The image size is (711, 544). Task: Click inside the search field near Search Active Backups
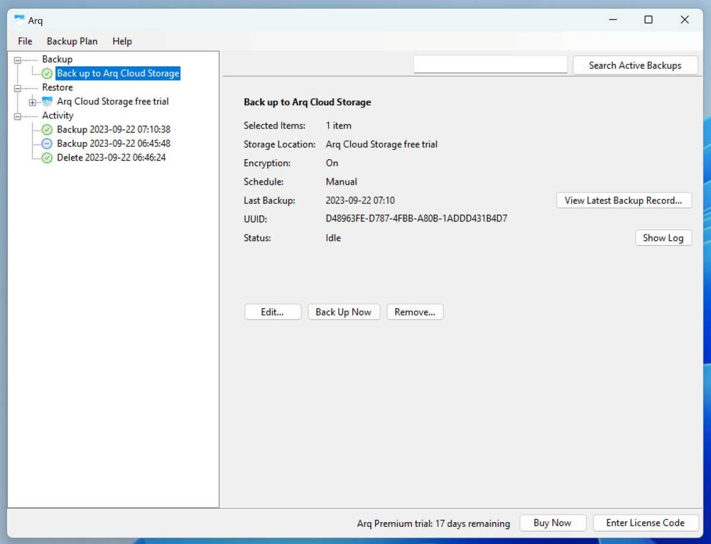coord(491,63)
